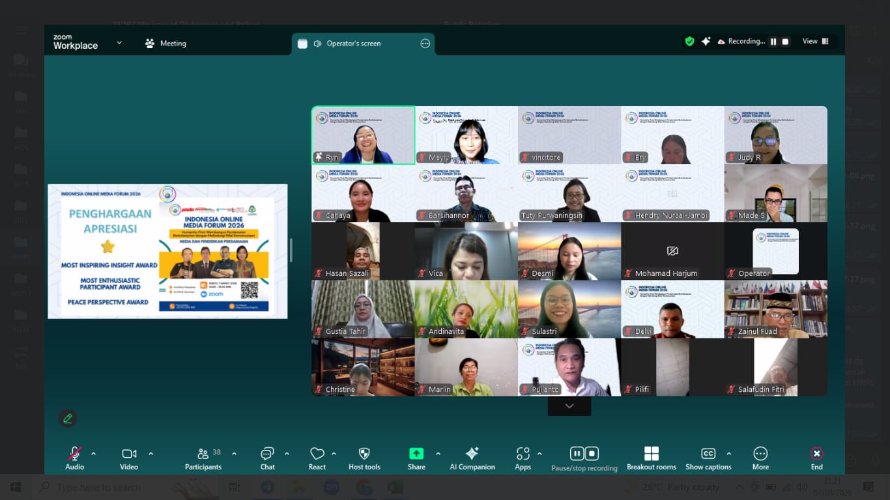The image size is (890, 500).
Task: Open the View layout button
Action: (x=815, y=42)
